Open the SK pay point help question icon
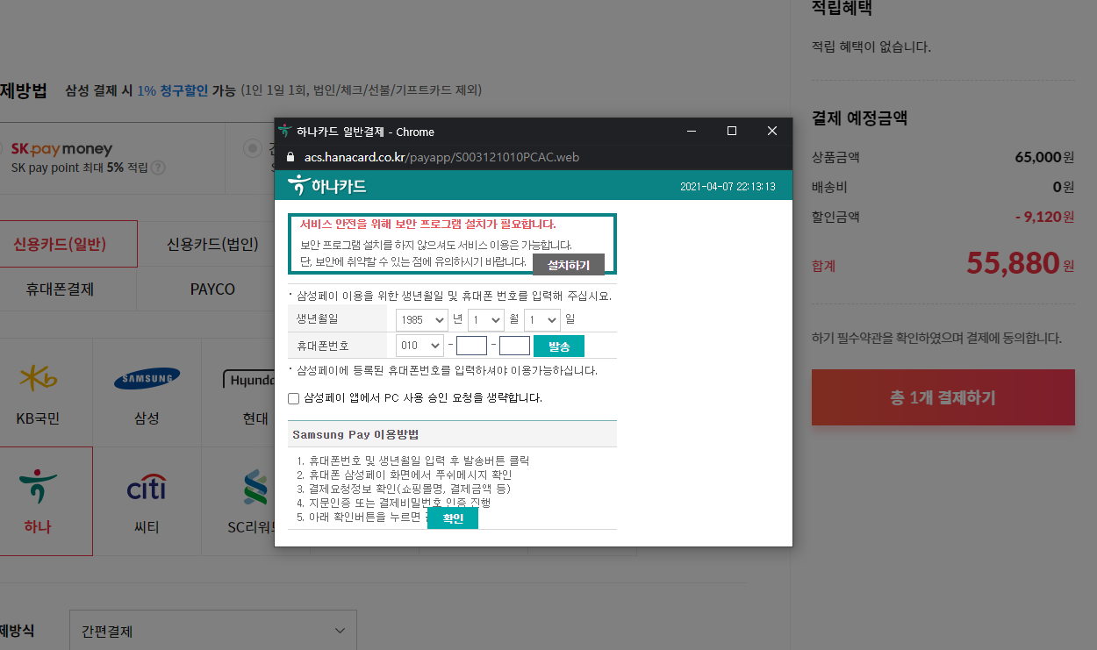The width and height of the screenshot is (1097, 650). pyautogui.click(x=159, y=168)
